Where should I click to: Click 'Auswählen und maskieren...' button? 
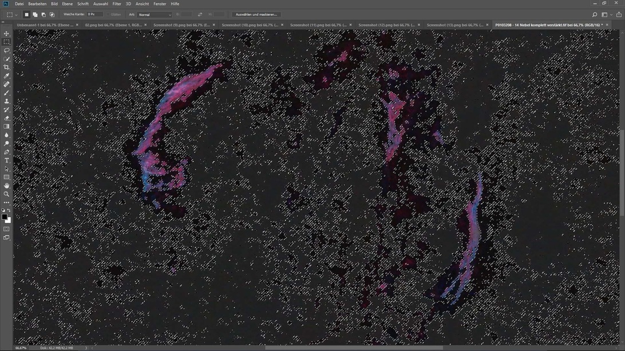(x=256, y=14)
